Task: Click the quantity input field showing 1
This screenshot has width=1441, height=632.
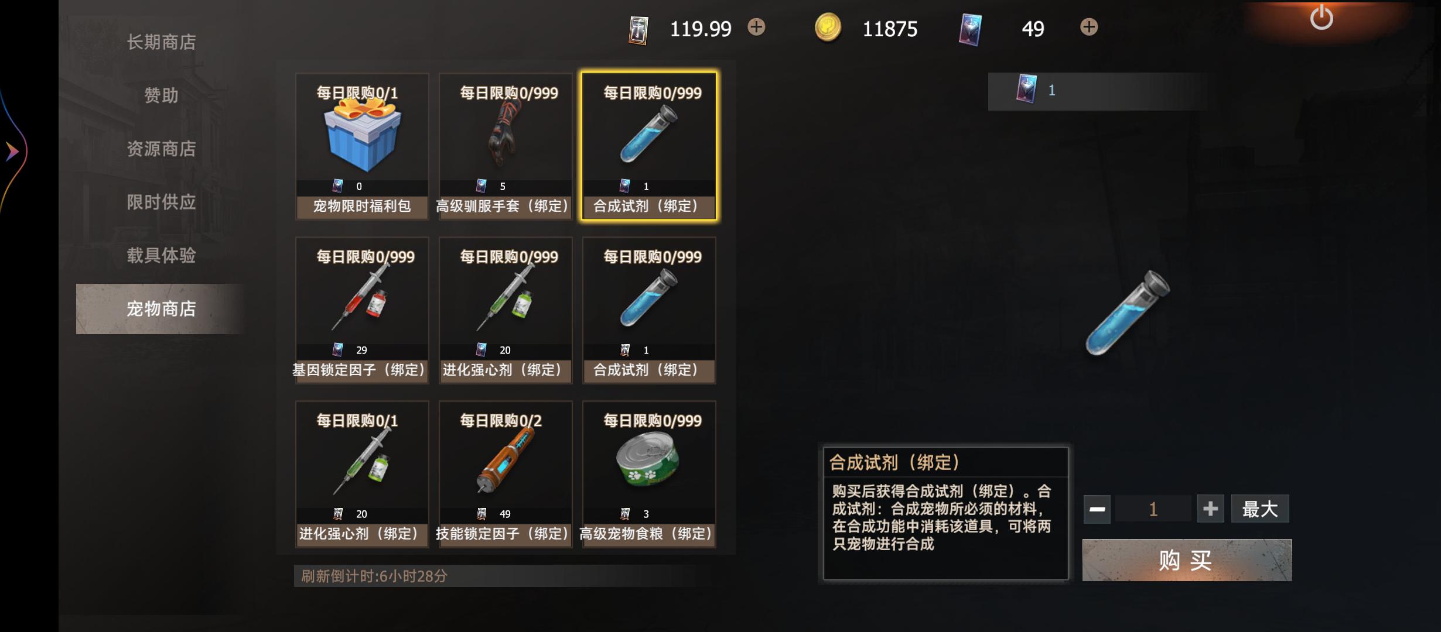Action: tap(1153, 509)
